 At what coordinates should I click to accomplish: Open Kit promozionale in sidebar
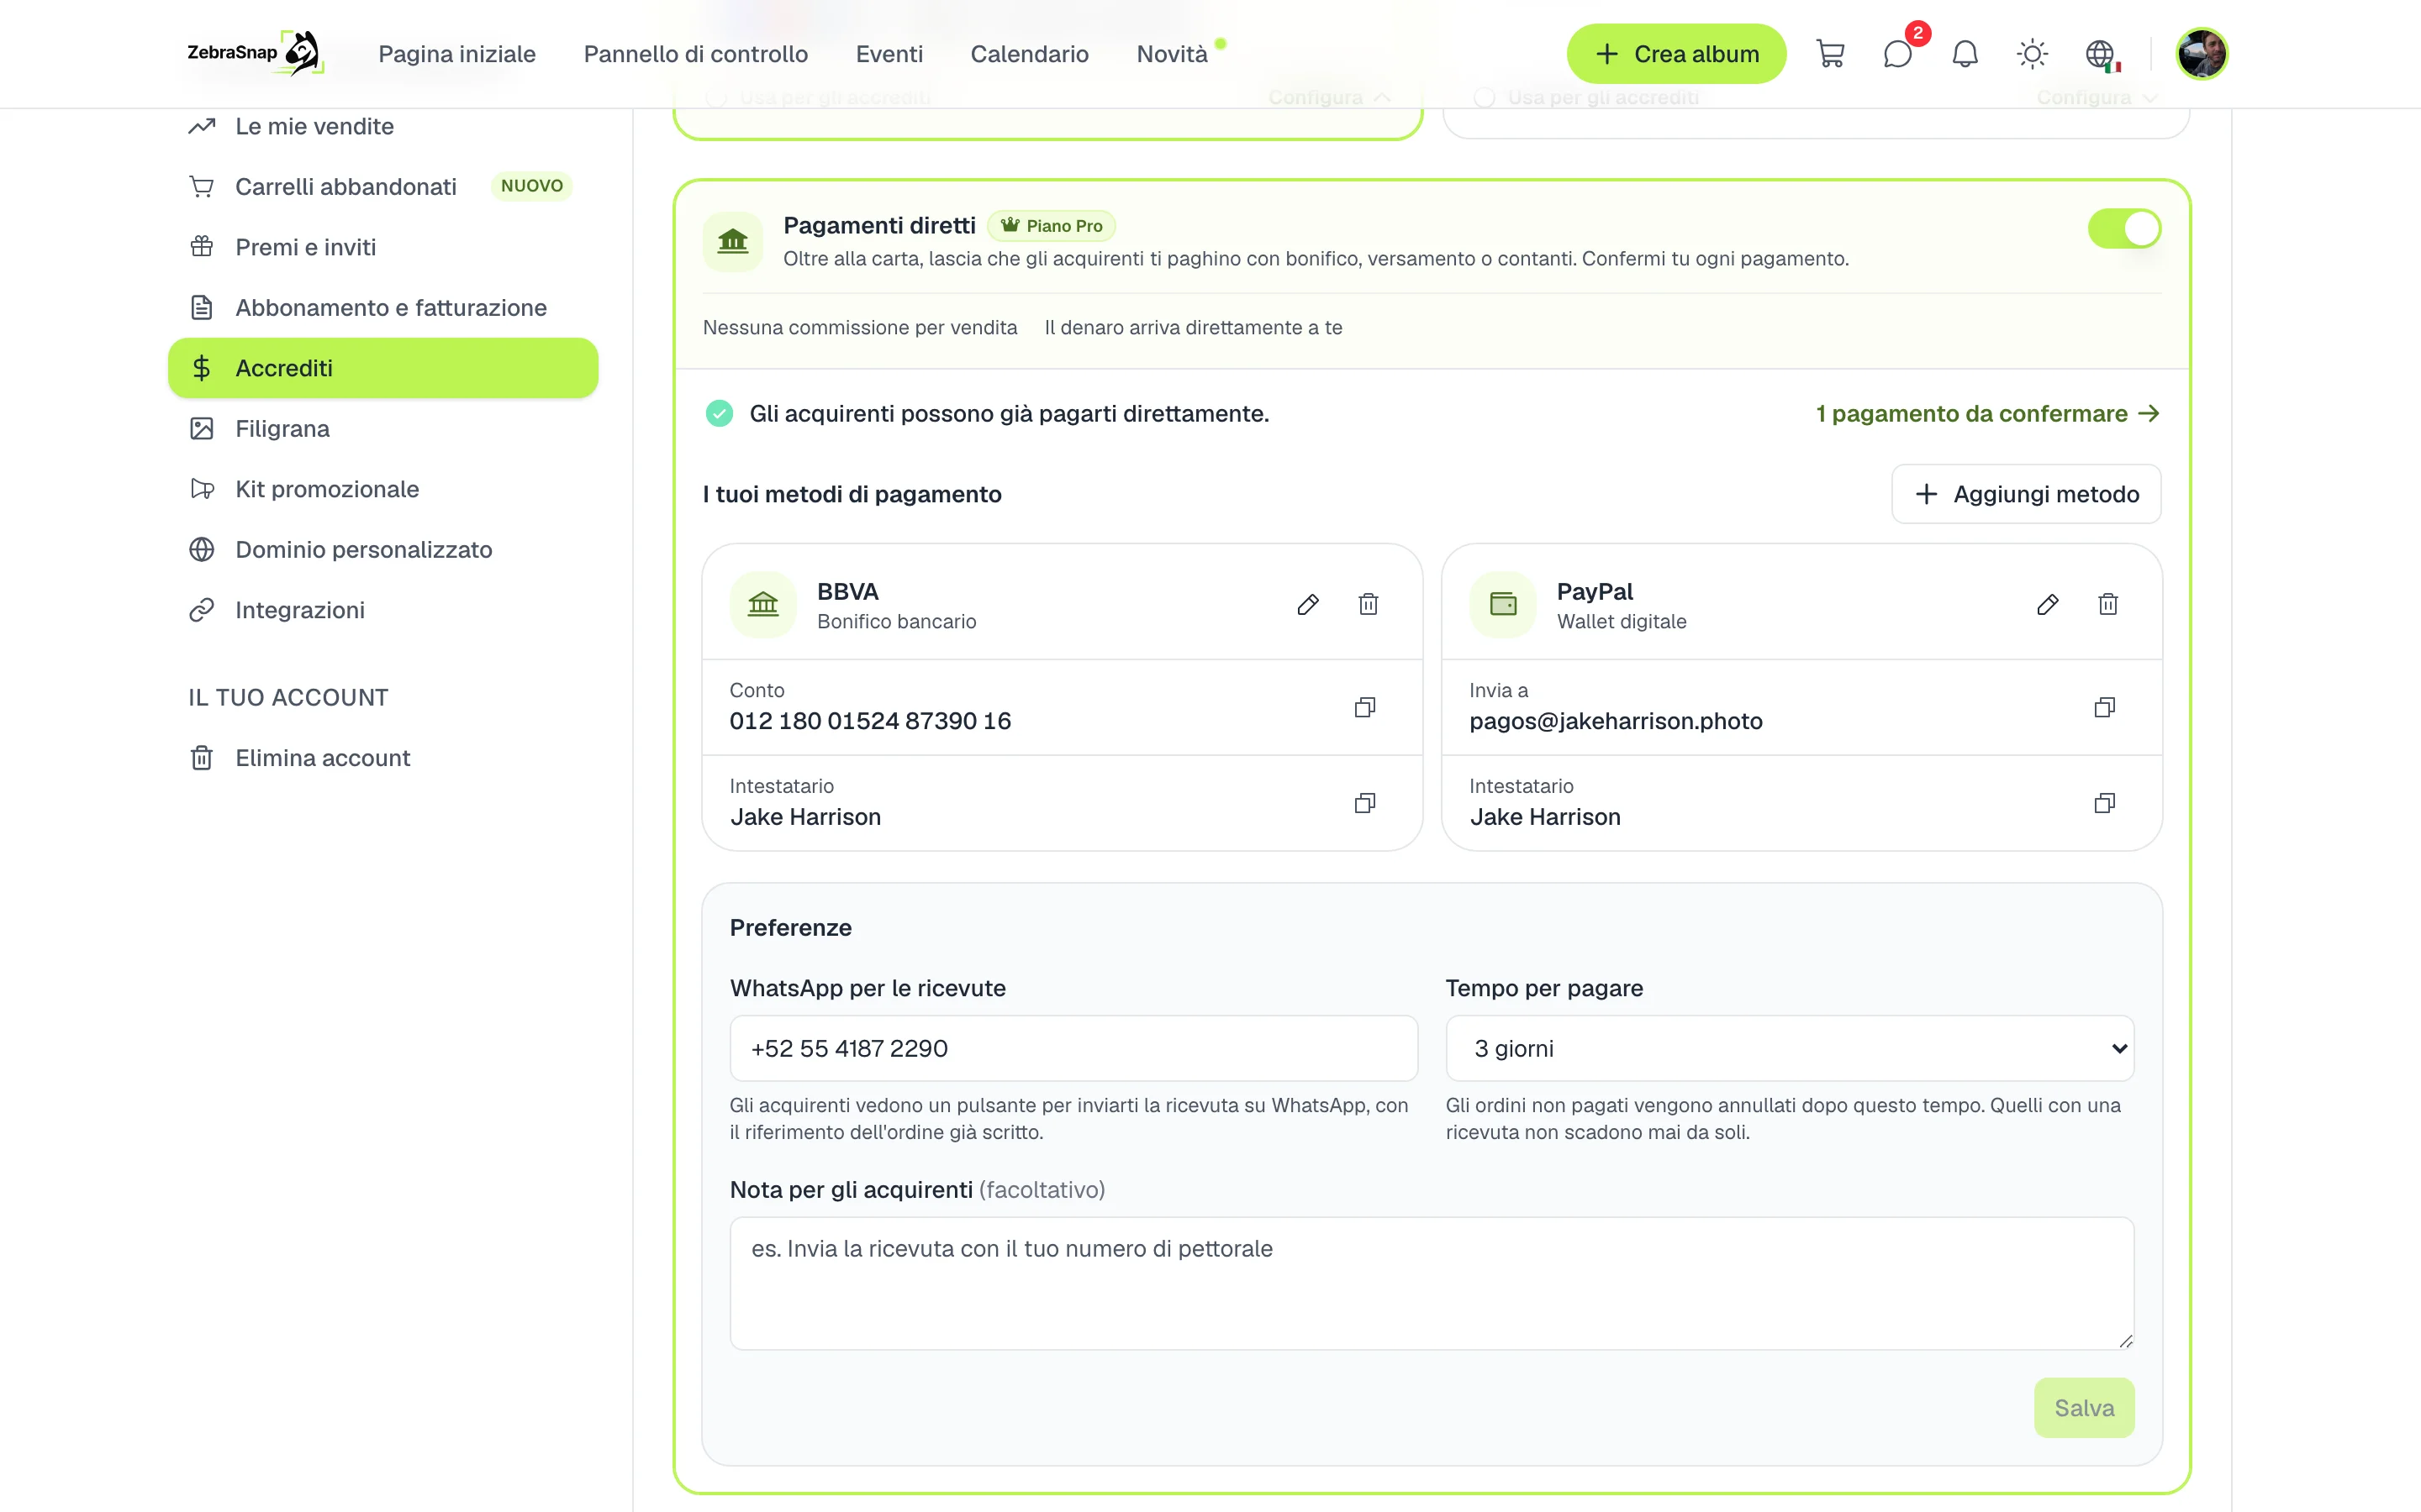pyautogui.click(x=383, y=489)
